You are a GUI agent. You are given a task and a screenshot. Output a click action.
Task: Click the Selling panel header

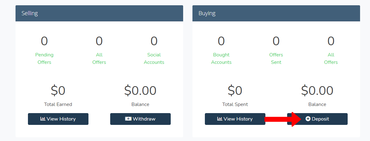click(99, 13)
